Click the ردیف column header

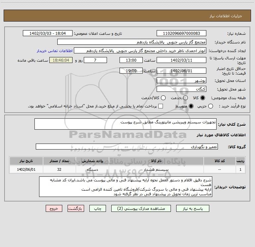click(240, 161)
